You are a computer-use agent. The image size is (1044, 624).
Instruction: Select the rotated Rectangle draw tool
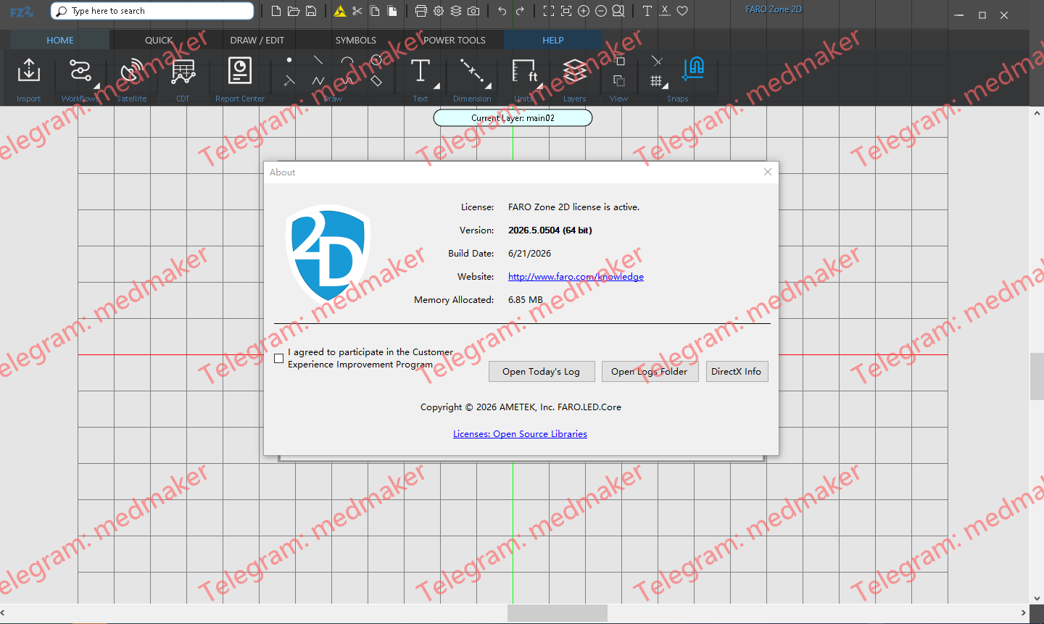376,80
